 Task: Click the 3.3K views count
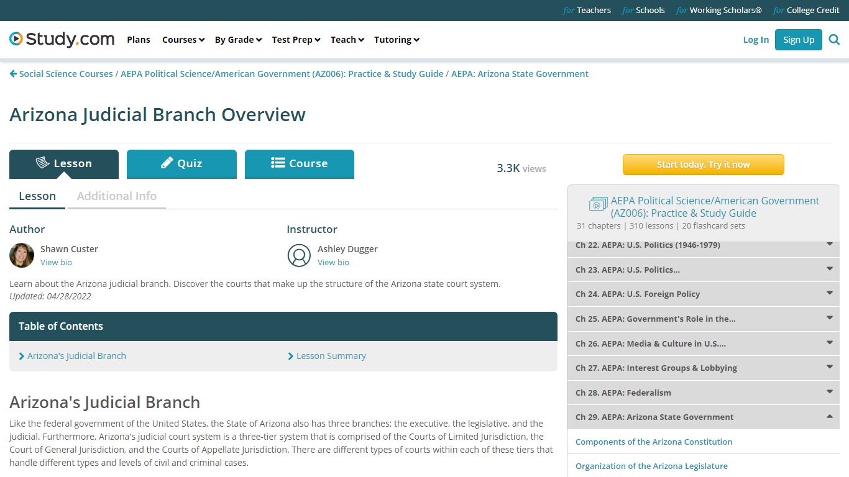521,168
